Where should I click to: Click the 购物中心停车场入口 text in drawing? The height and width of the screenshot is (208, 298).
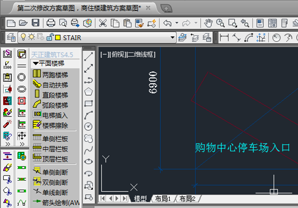tap(242, 148)
